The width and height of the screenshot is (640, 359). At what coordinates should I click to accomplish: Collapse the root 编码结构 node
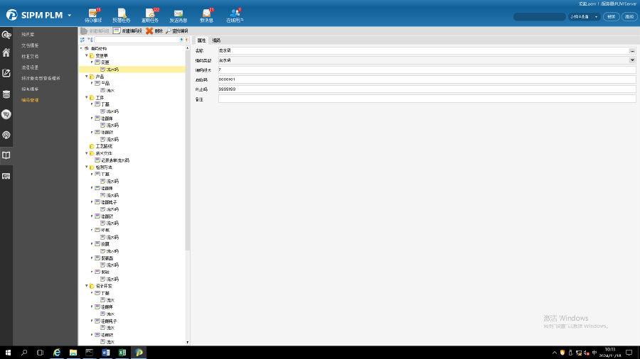pyautogui.click(x=81, y=48)
